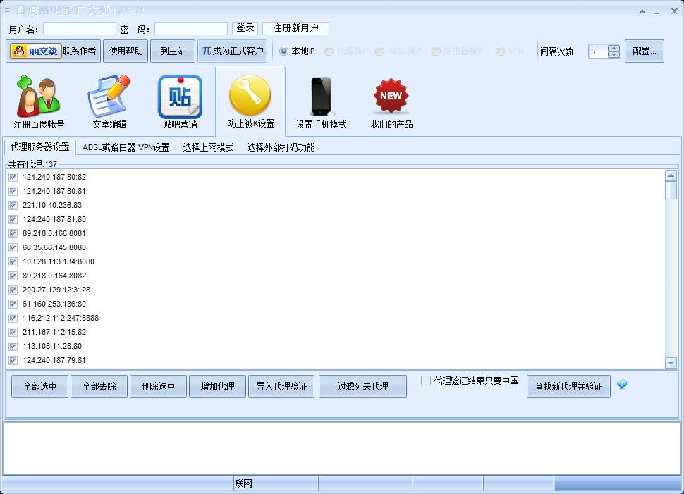The width and height of the screenshot is (684, 494).
Task: Select proxy entry 113.108.11.28:80
Action: click(x=52, y=346)
